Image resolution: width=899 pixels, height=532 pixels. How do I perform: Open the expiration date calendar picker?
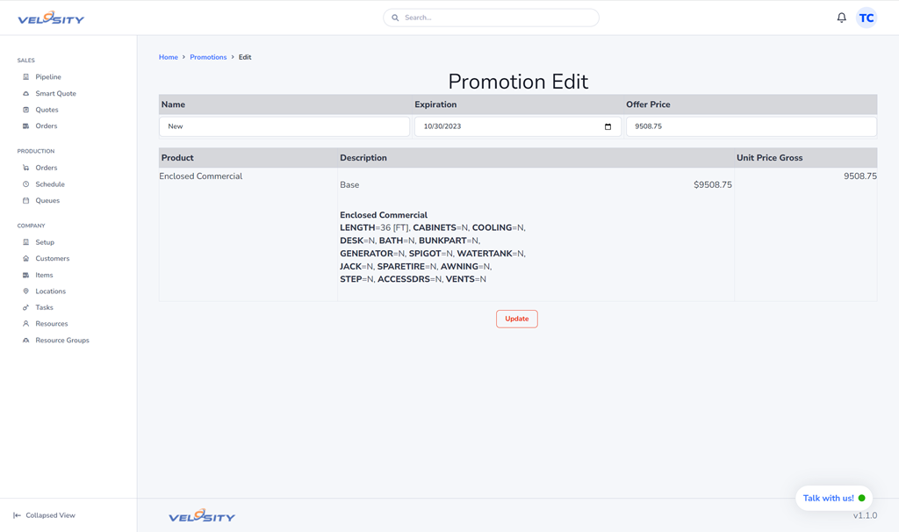[608, 126]
